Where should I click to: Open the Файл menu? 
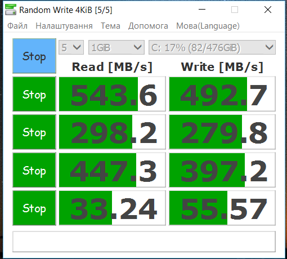click(17, 26)
